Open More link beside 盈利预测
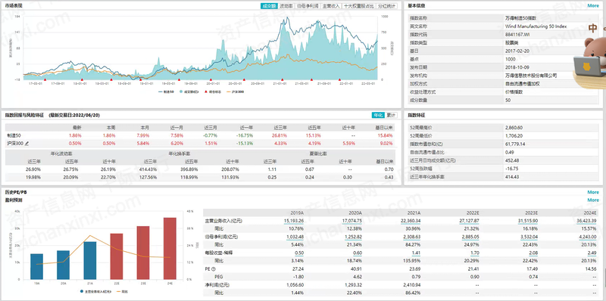 click(x=593, y=200)
